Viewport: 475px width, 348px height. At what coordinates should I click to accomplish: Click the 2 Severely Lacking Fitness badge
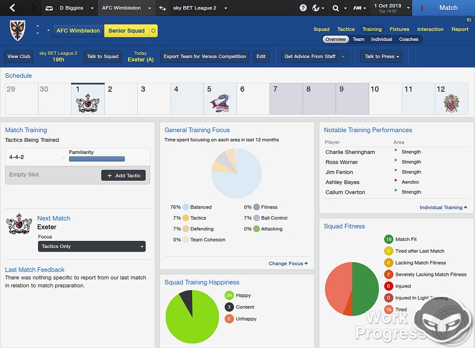tap(388, 274)
